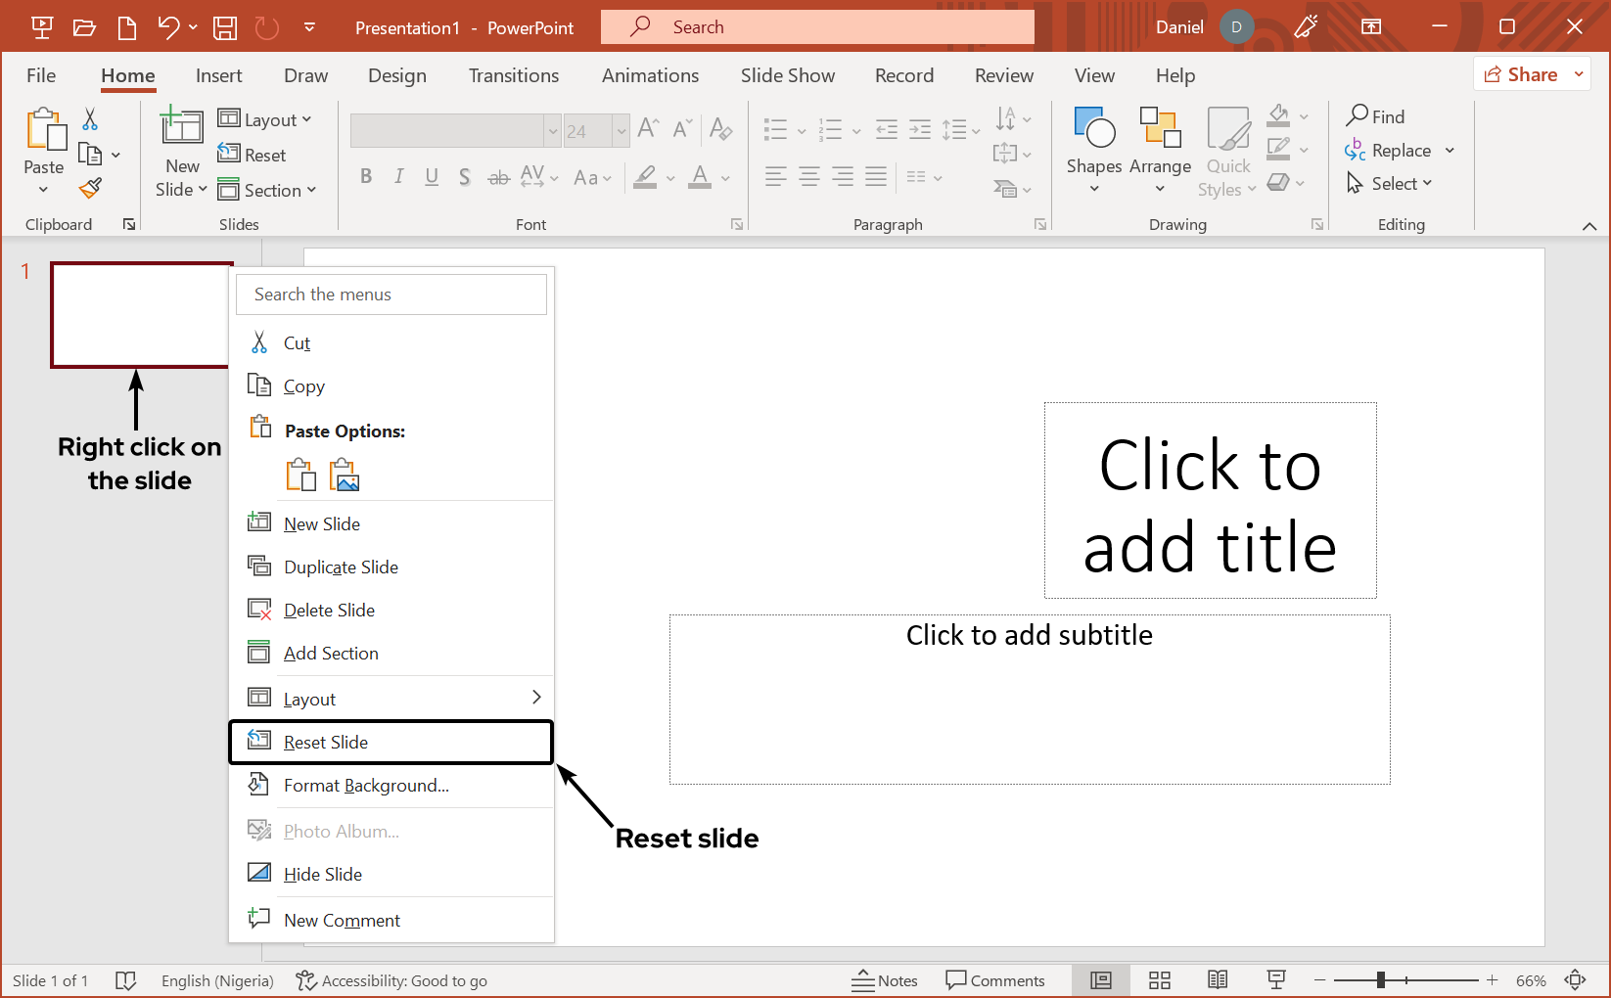Click the Format Painter icon
The width and height of the screenshot is (1611, 998).
point(91,188)
